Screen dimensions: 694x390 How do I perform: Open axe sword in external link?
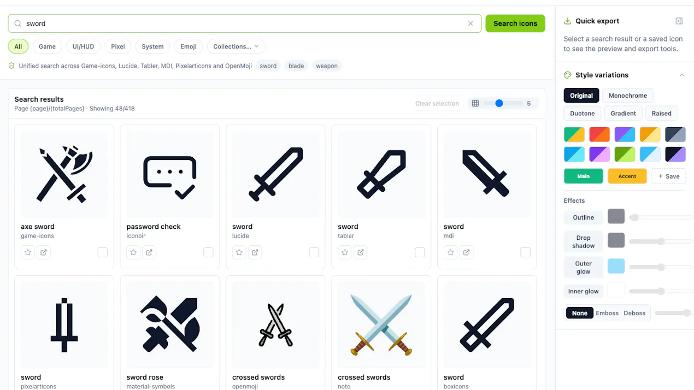44,252
